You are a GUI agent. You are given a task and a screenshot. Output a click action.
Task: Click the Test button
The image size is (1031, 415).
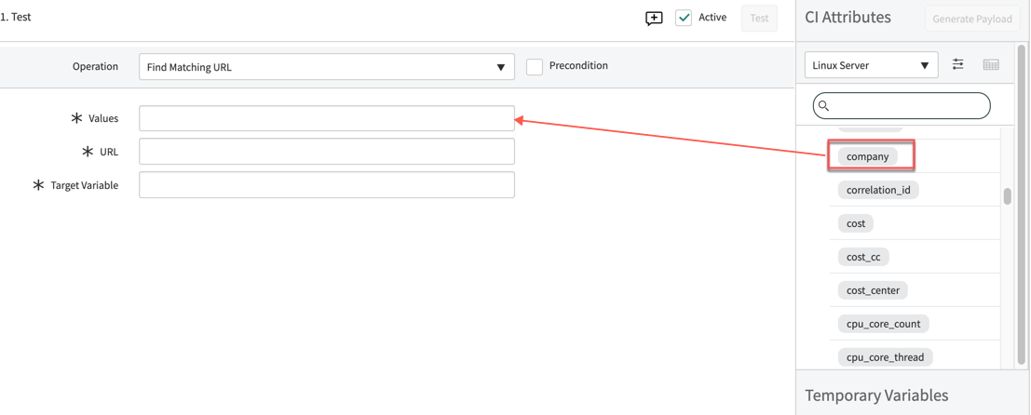(x=759, y=19)
